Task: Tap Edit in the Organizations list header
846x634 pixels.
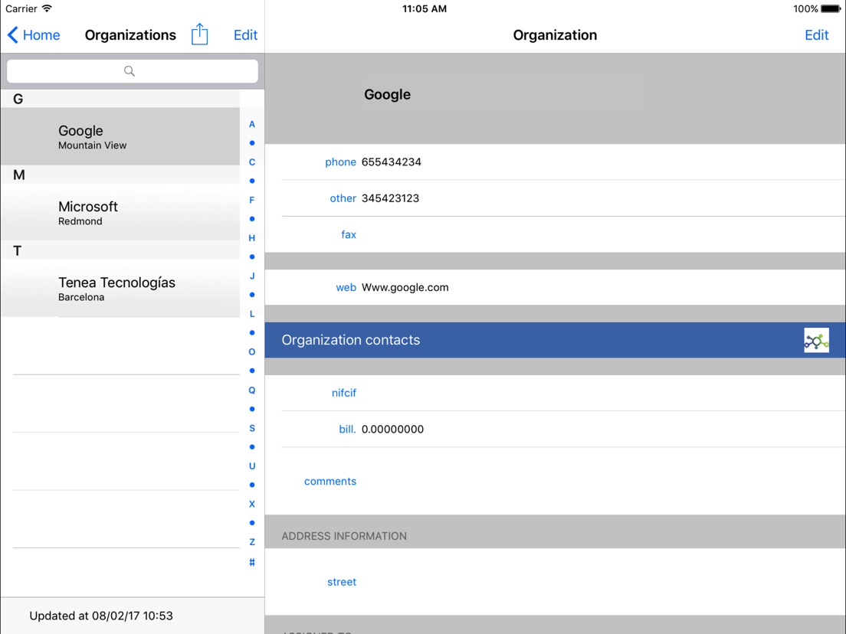Action: click(245, 35)
